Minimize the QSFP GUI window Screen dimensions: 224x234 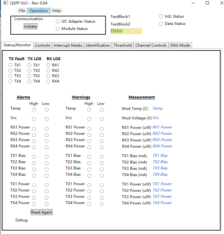point(193,3)
